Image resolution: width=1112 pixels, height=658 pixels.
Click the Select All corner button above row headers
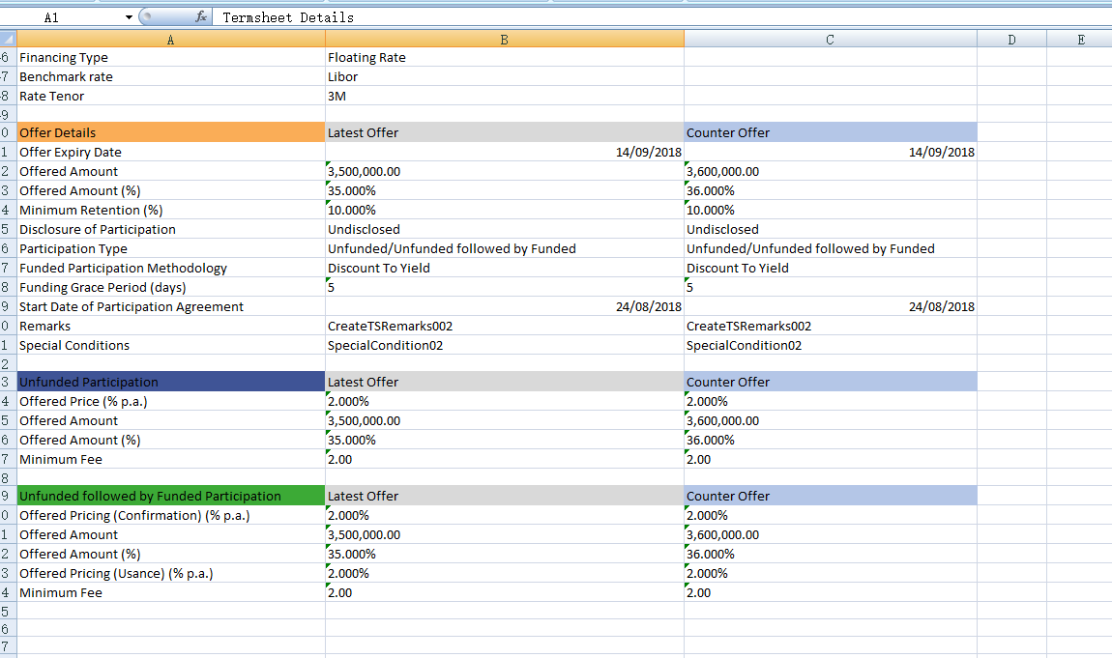click(x=8, y=39)
